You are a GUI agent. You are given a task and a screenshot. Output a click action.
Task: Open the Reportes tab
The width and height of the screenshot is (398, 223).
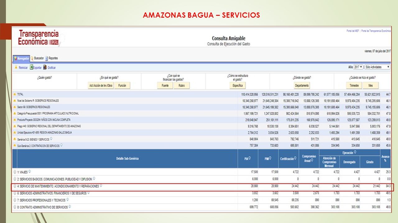tap(51, 58)
